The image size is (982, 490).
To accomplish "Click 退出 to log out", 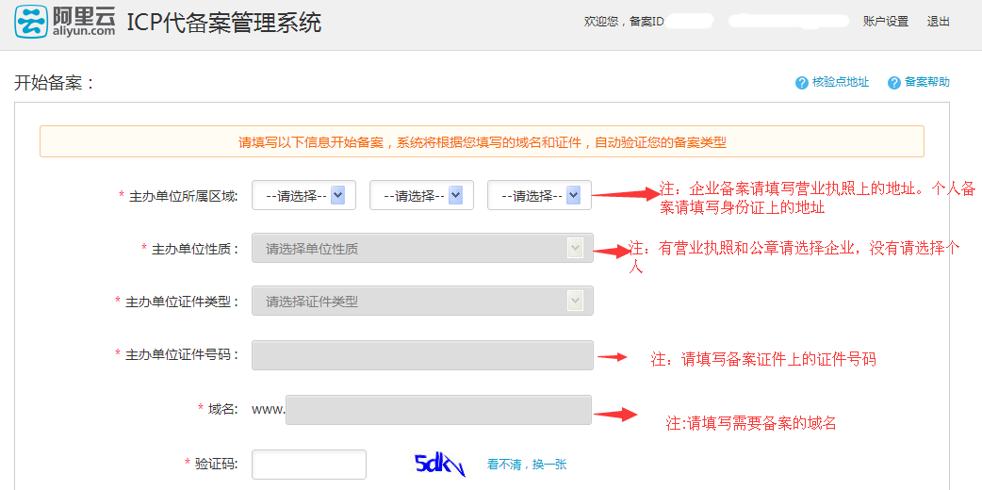I will 938,22.
